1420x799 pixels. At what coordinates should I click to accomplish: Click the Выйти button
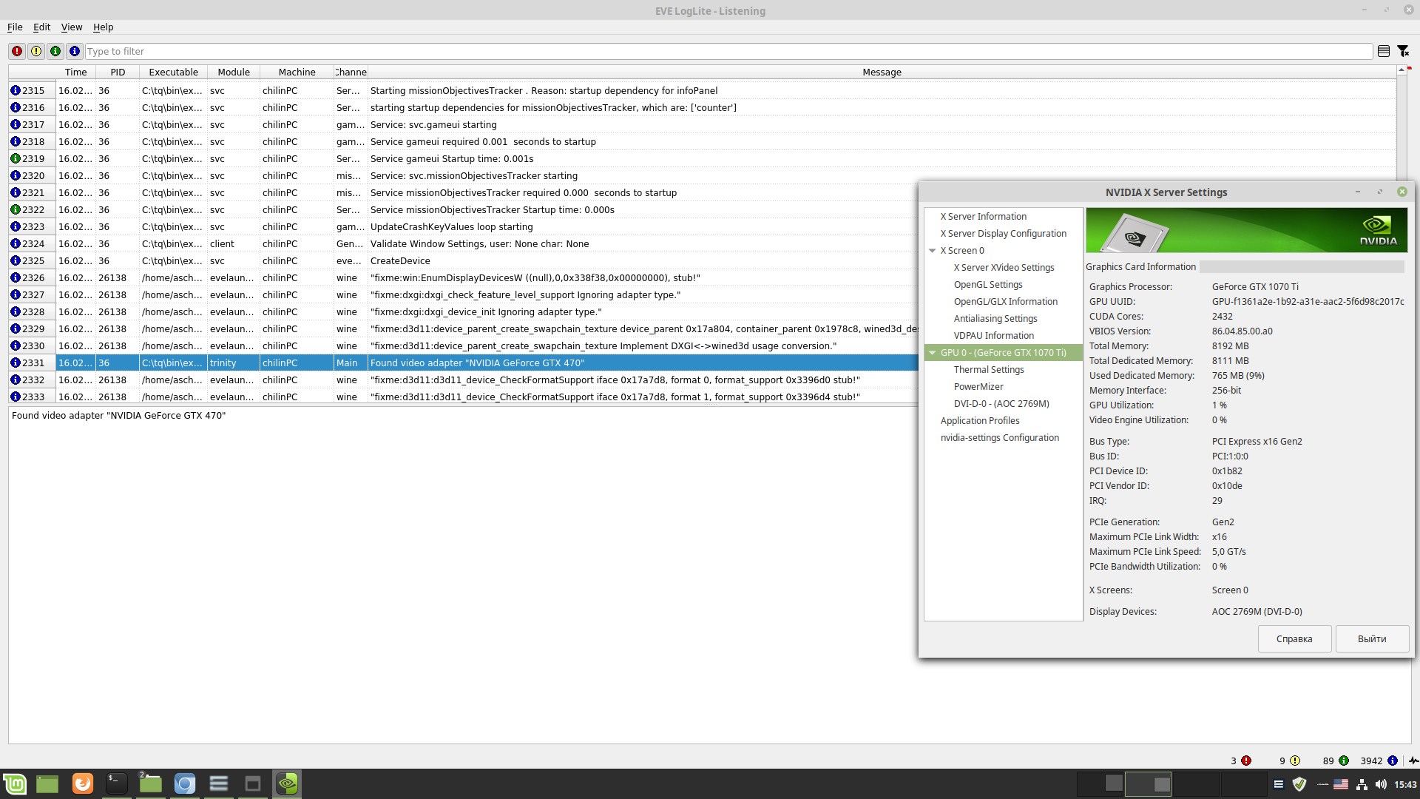pos(1372,639)
